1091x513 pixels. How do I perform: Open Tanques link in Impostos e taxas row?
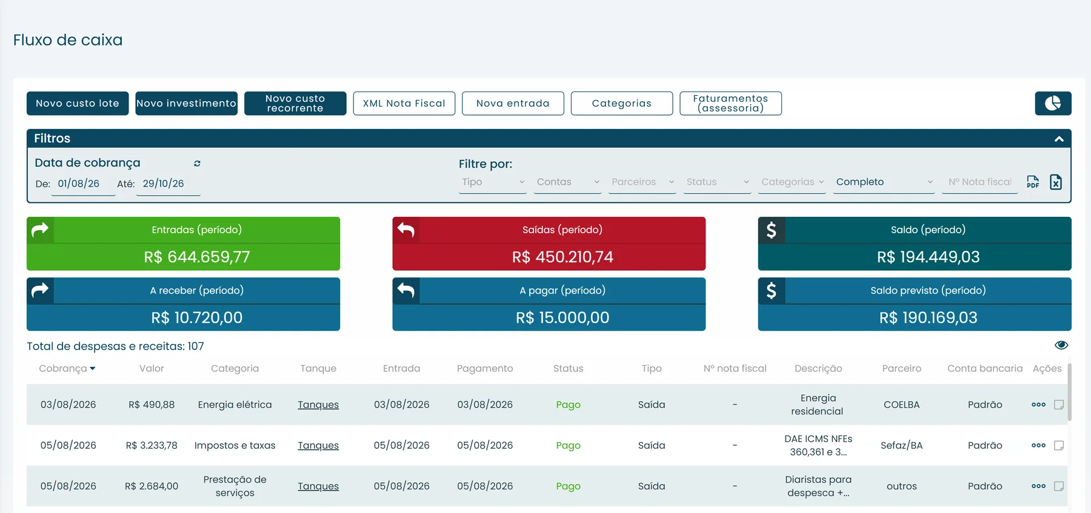(318, 445)
